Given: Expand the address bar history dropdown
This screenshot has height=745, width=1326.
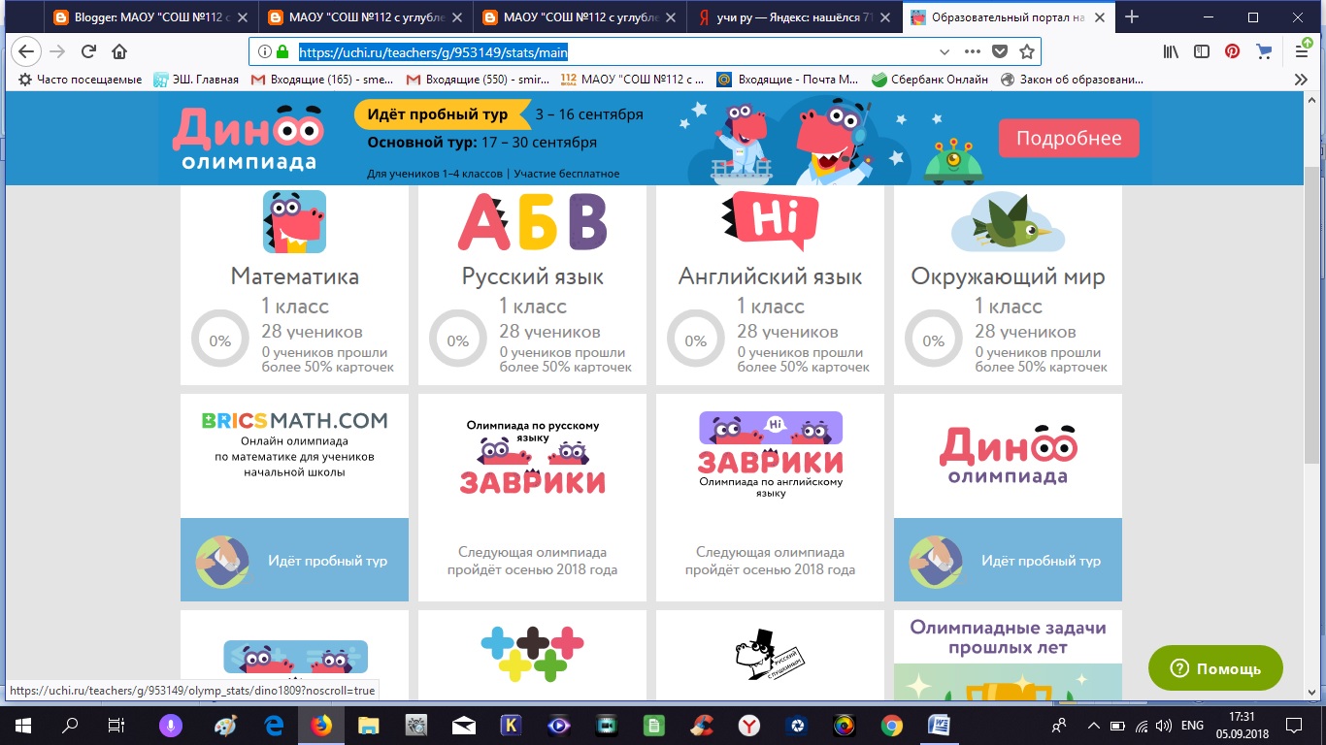Looking at the screenshot, I should click(x=945, y=52).
